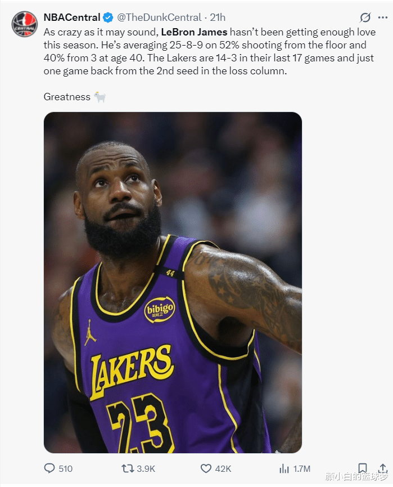Open the NBACentral display name
Viewport: 393px width, 487px height.
tap(72, 17)
